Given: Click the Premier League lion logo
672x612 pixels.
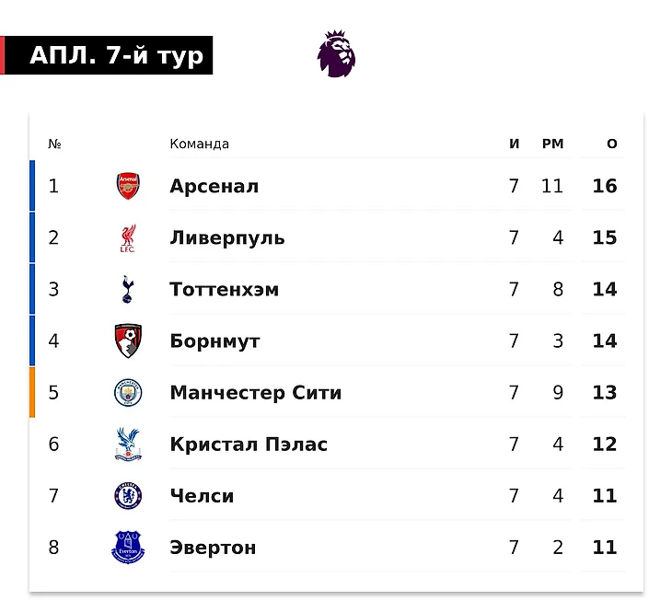Looking at the screenshot, I should click(x=336, y=53).
